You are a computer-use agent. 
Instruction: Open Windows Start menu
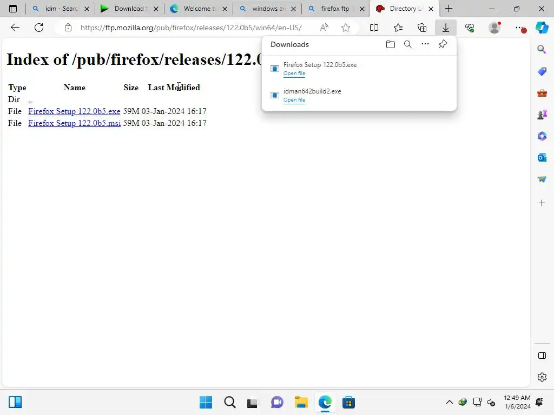(206, 402)
